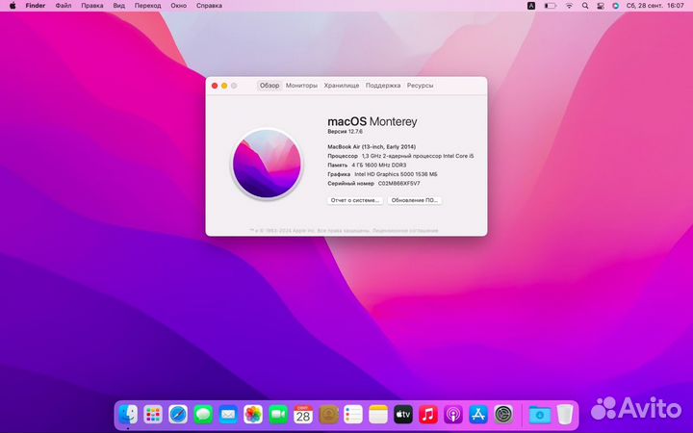The width and height of the screenshot is (693, 433).
Task: Open the Apple menu
Action: [x=13, y=6]
